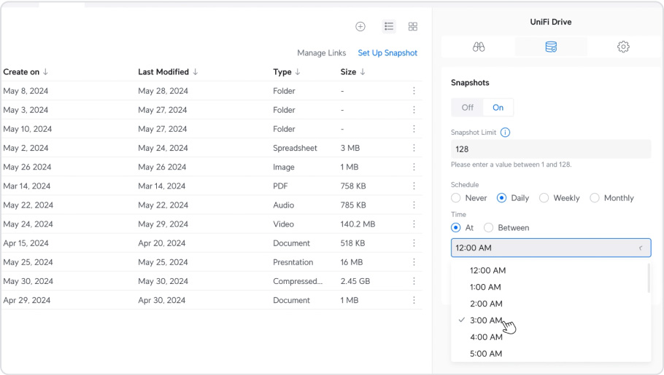Collapse the 12:00 AM time dropdown
The width and height of the screenshot is (664, 375).
[x=641, y=248]
